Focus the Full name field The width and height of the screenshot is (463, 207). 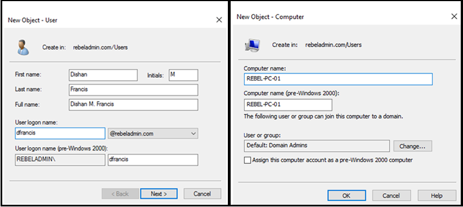pyautogui.click(x=134, y=105)
